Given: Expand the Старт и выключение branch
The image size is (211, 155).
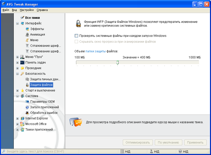Looking at the screenshot, I should coord(17,90).
